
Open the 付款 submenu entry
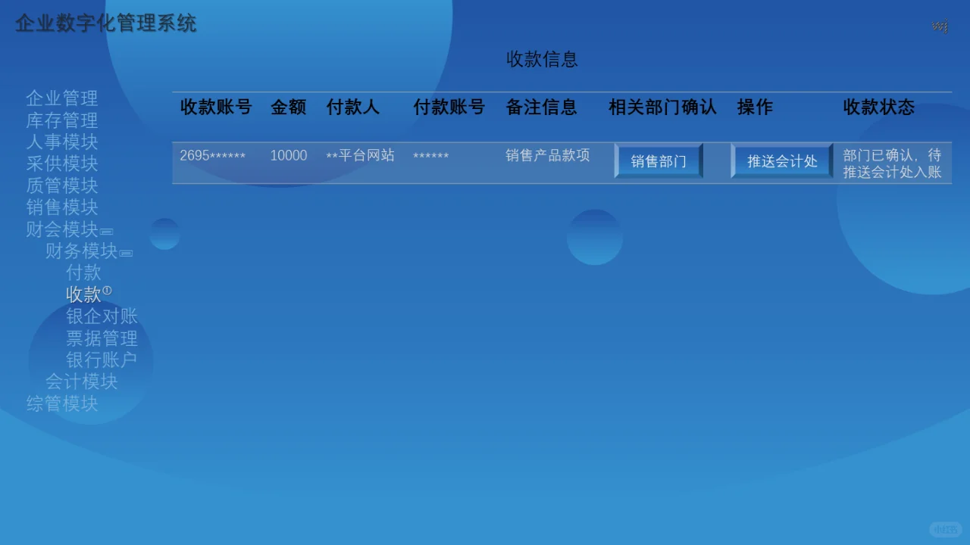click(x=83, y=272)
